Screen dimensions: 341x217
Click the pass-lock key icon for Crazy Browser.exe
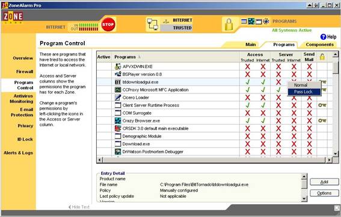322,121
